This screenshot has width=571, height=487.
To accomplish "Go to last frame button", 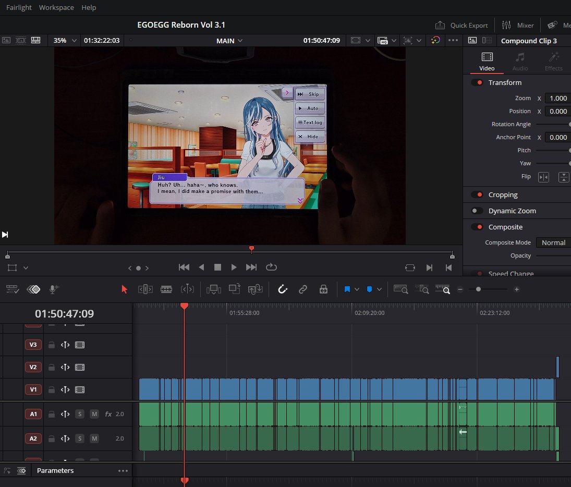I will coord(251,267).
